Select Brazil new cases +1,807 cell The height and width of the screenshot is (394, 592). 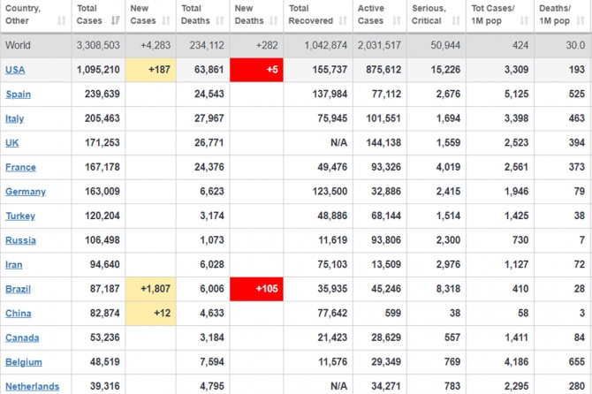(150, 289)
